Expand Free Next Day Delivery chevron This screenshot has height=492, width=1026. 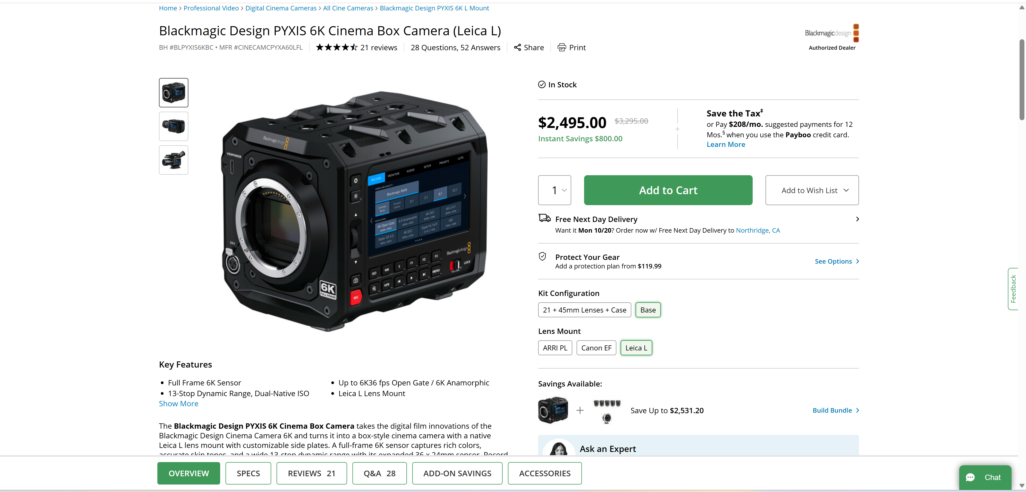(857, 219)
